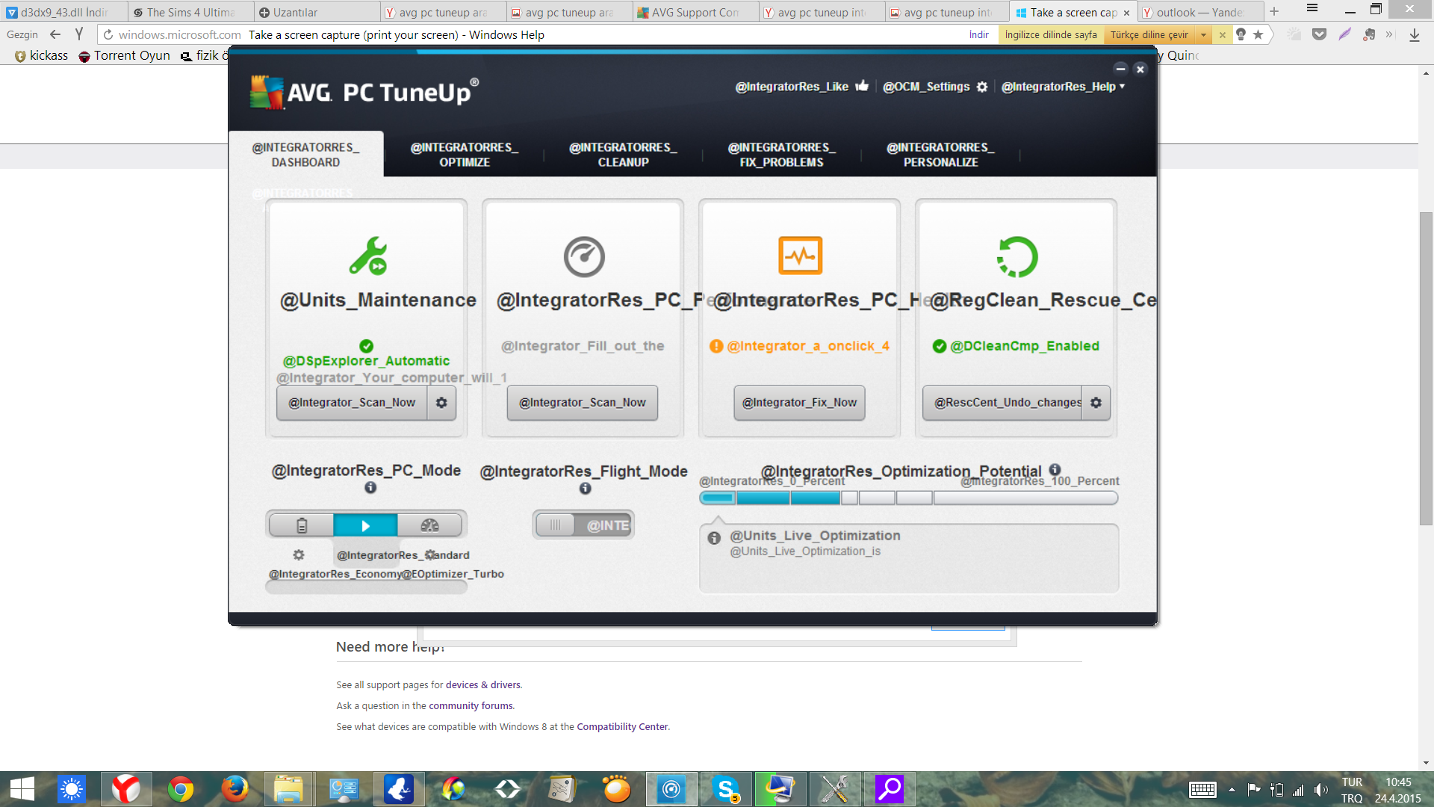Open PC Mode settings gear below Economy button
The image size is (1434, 807).
(299, 555)
